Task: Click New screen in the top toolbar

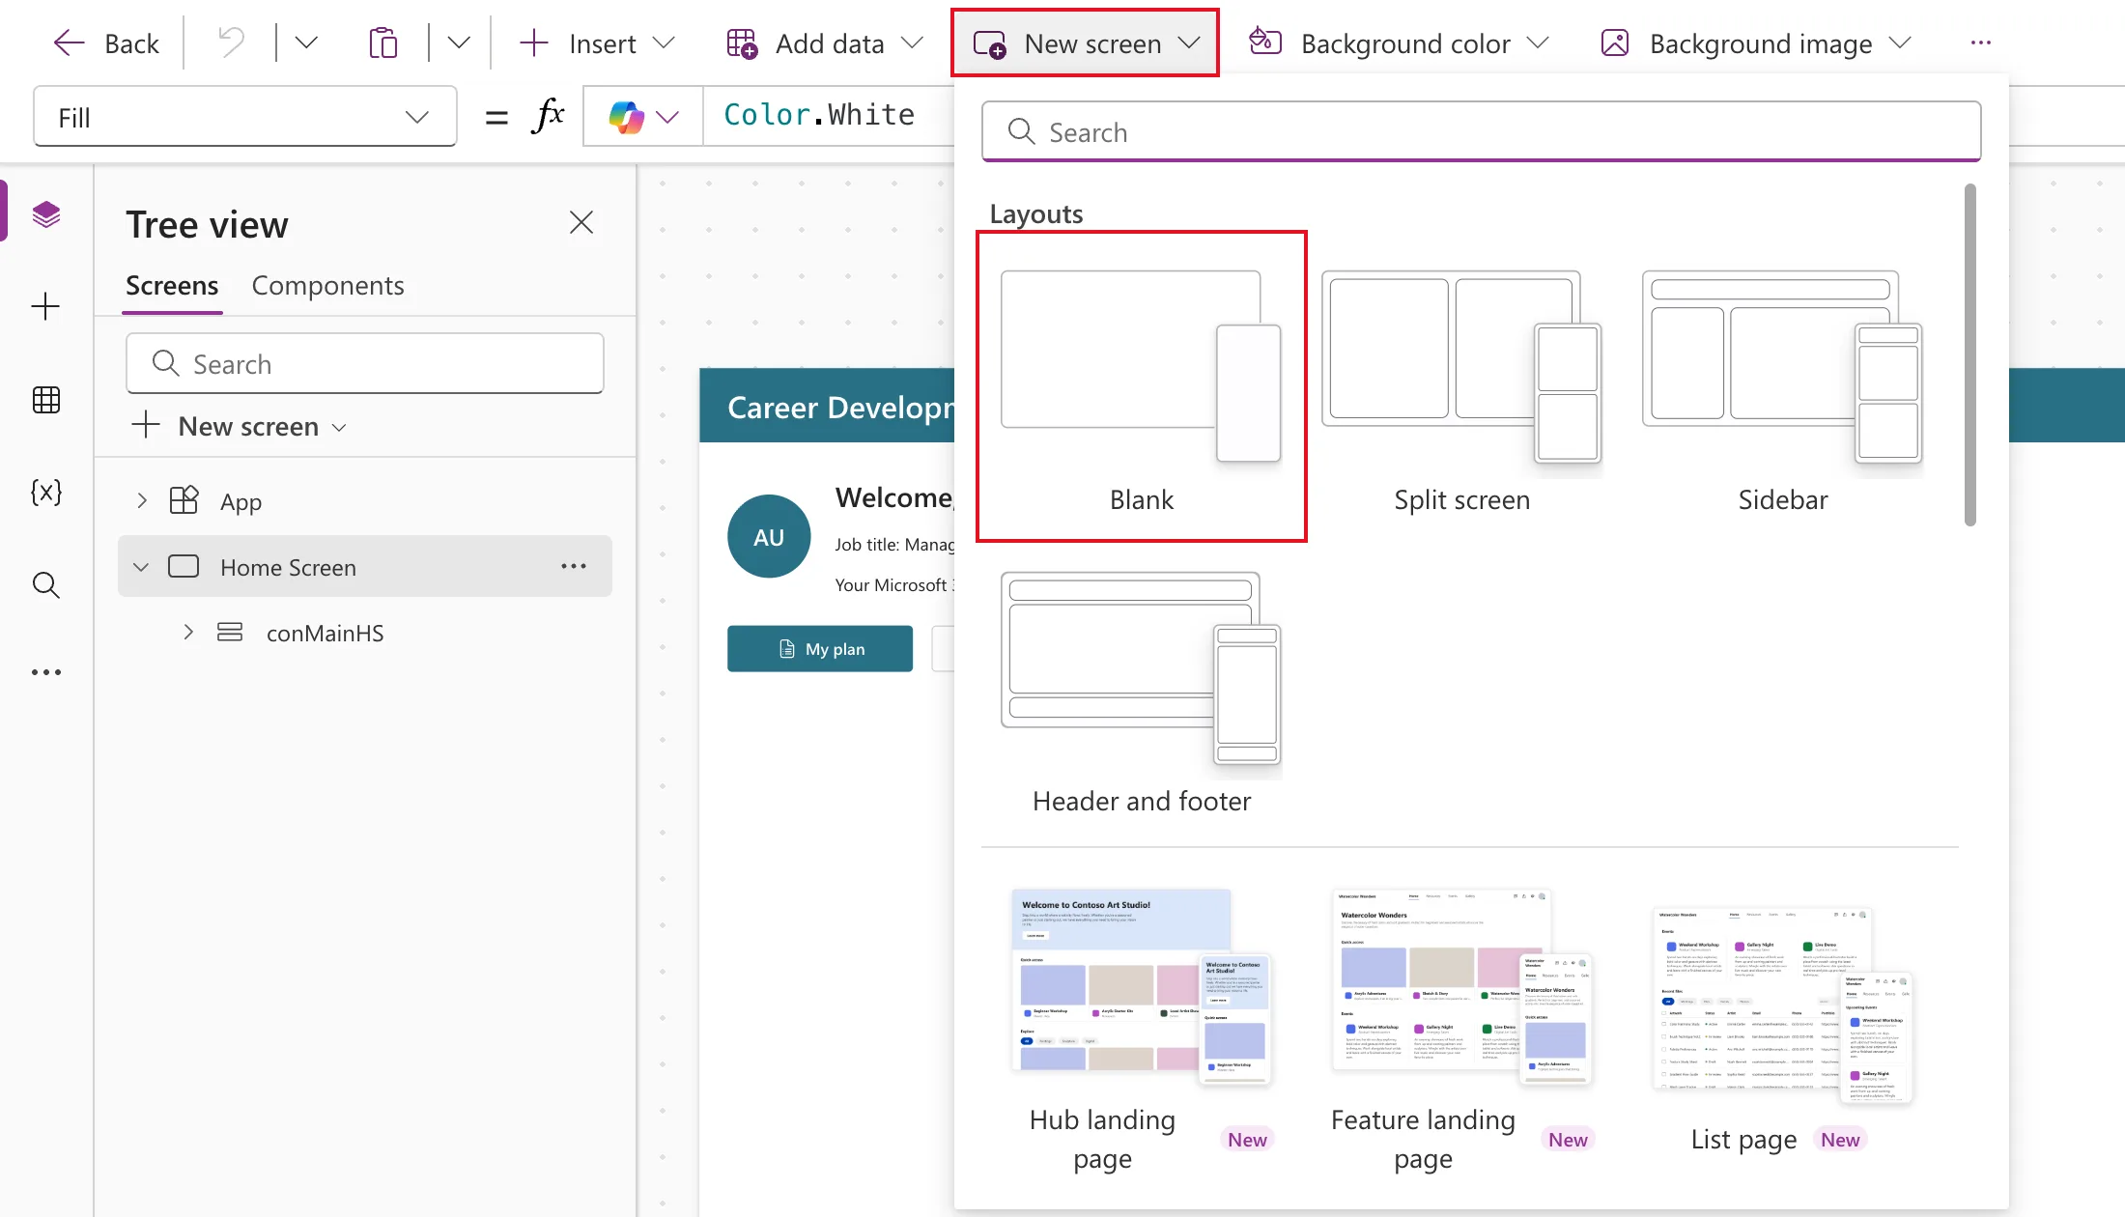Action: tap(1086, 43)
